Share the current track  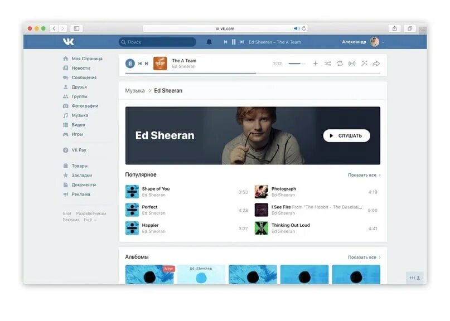click(x=376, y=64)
